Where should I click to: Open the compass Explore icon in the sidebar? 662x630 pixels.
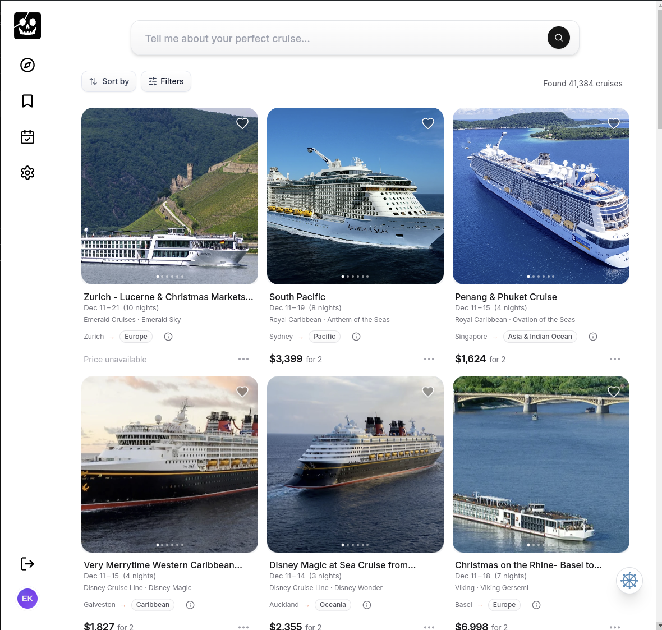(27, 65)
